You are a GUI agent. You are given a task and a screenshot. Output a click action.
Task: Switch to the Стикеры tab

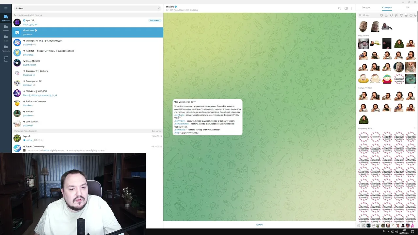point(387,8)
